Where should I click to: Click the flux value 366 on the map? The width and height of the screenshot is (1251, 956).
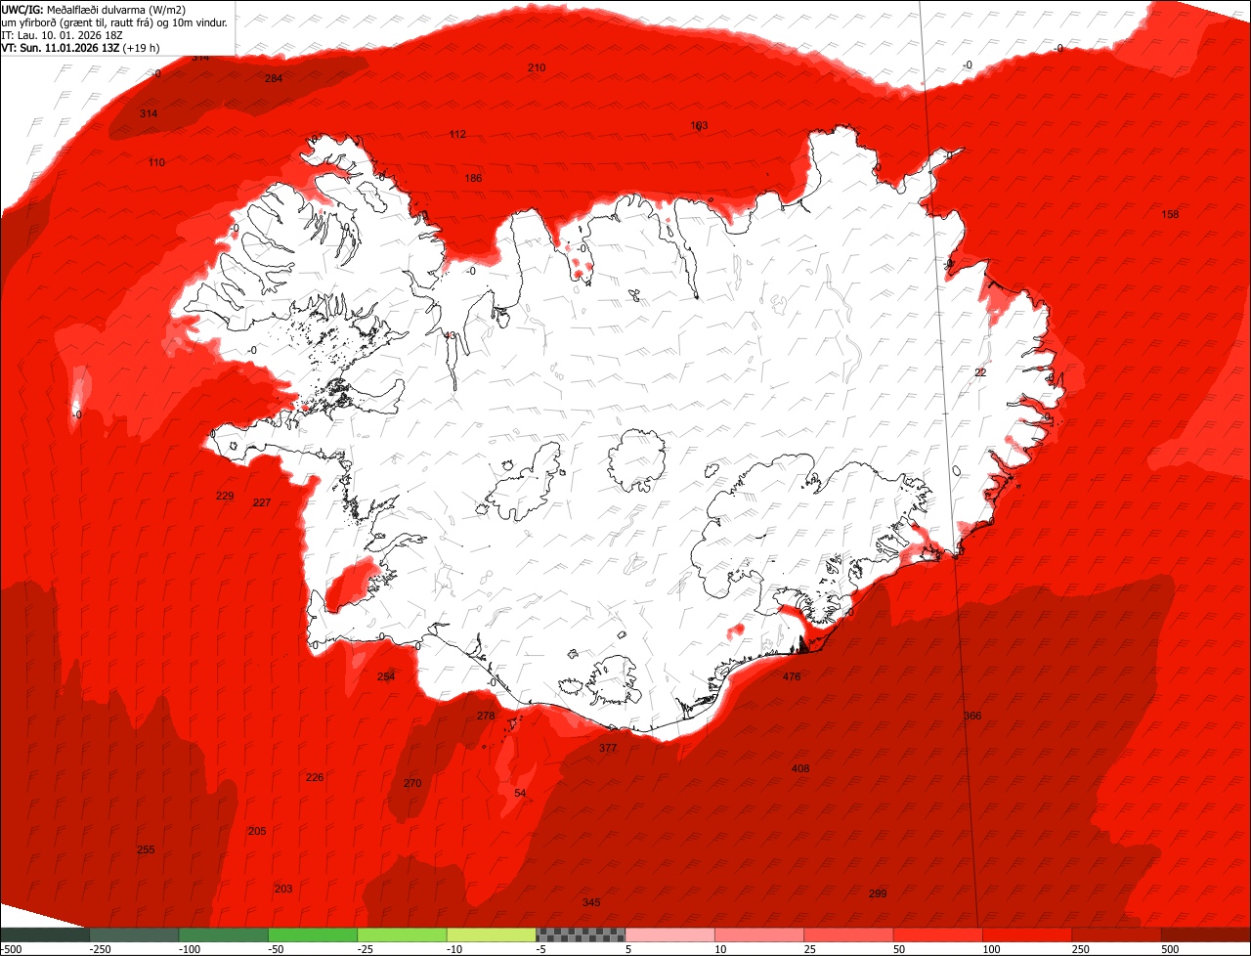click(972, 716)
